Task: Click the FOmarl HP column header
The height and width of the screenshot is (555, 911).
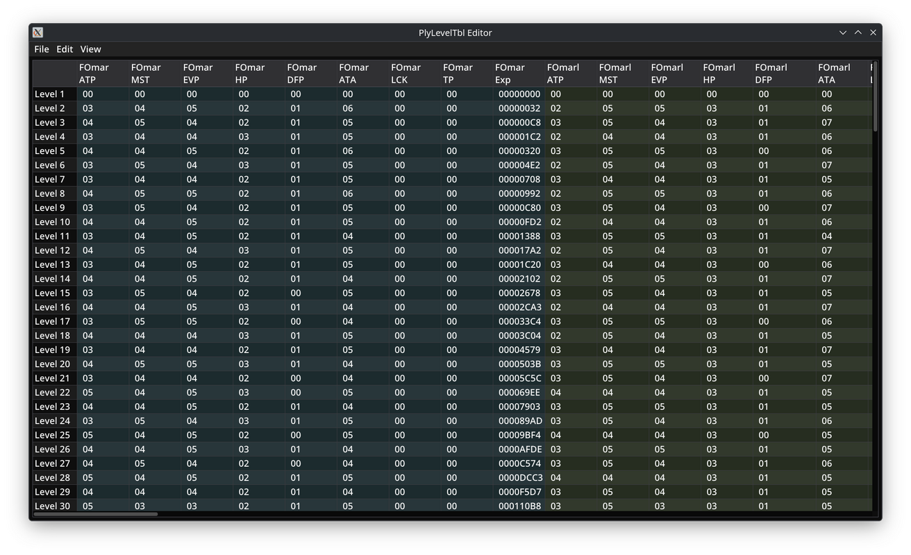Action: click(726, 74)
